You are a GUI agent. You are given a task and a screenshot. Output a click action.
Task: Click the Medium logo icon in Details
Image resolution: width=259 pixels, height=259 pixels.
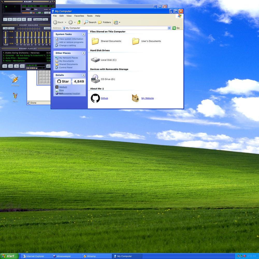[x=57, y=87]
